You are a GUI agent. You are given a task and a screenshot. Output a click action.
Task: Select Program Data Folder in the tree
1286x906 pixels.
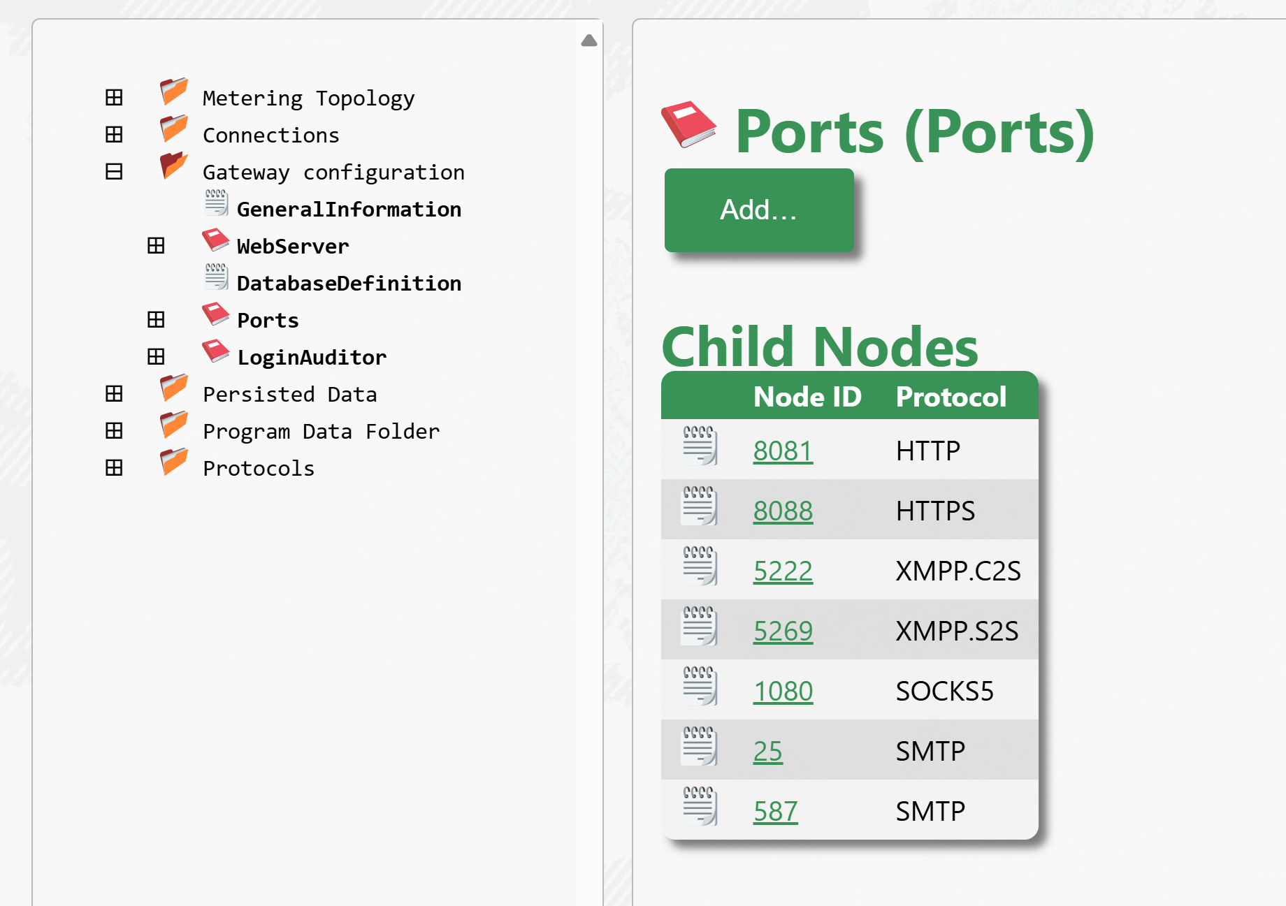pos(321,432)
